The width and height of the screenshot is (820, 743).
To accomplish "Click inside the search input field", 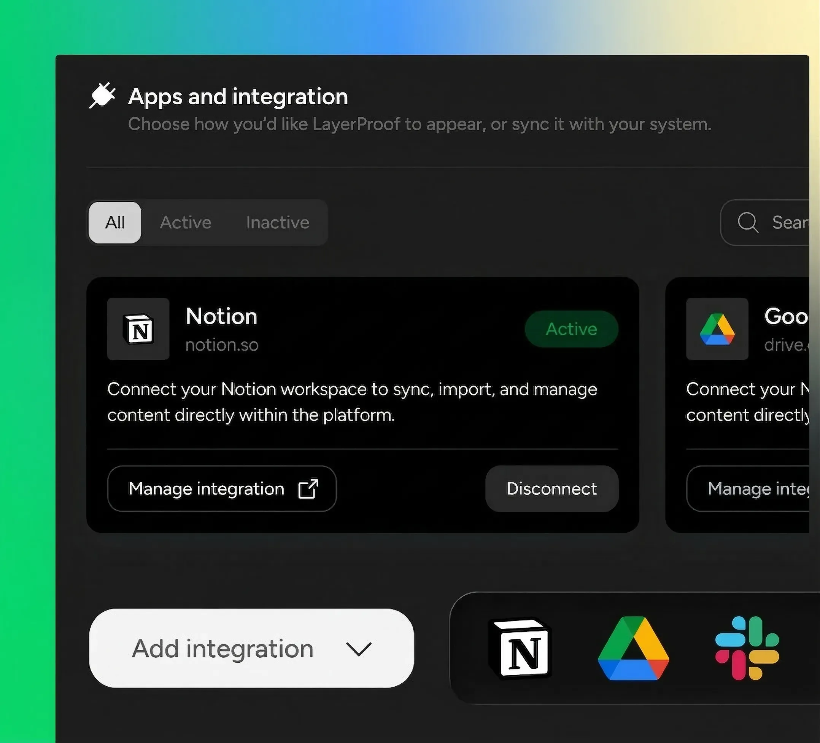I will coord(789,222).
